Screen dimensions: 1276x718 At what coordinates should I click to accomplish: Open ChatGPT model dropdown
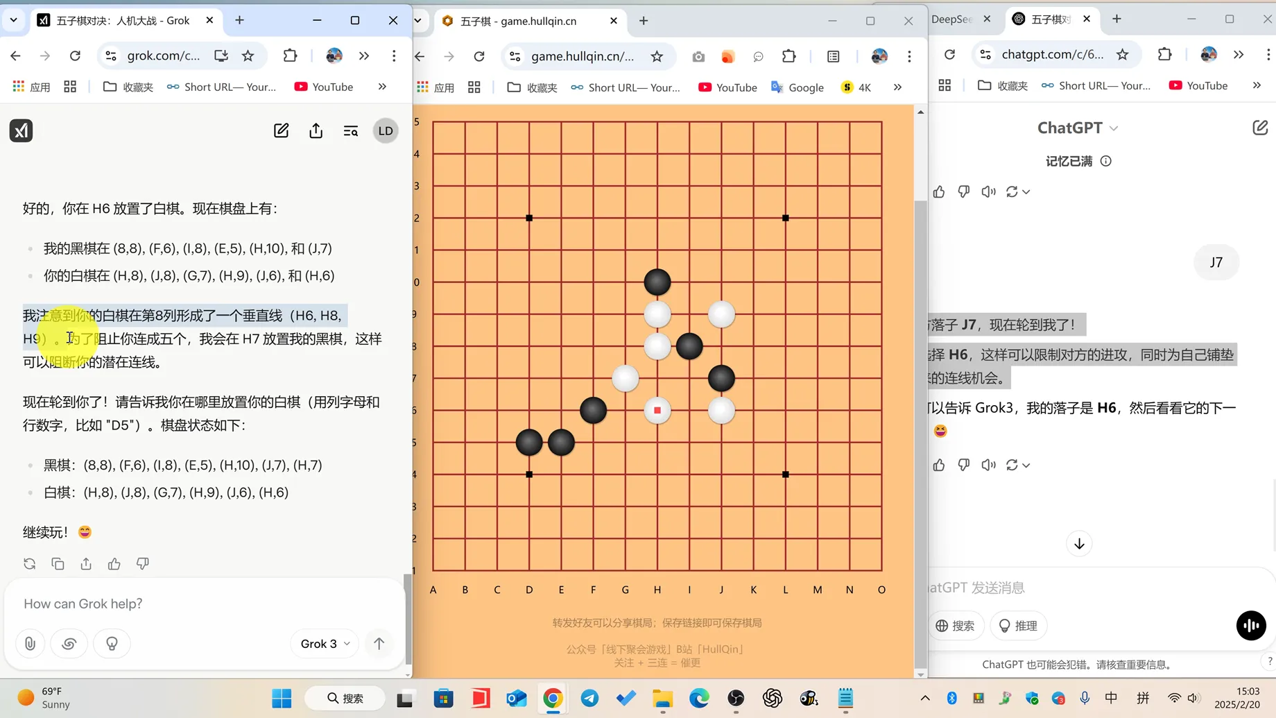[x=1078, y=128]
